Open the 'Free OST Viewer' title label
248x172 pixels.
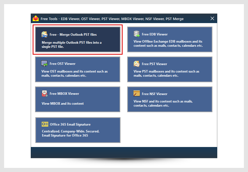[x=63, y=64]
